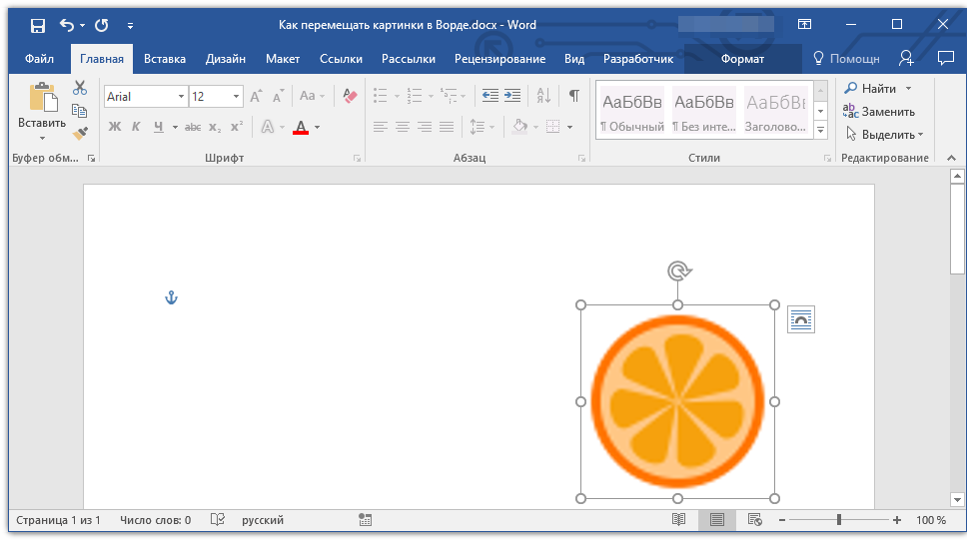Open the Формат tab
967x540 pixels.
pyautogui.click(x=742, y=59)
